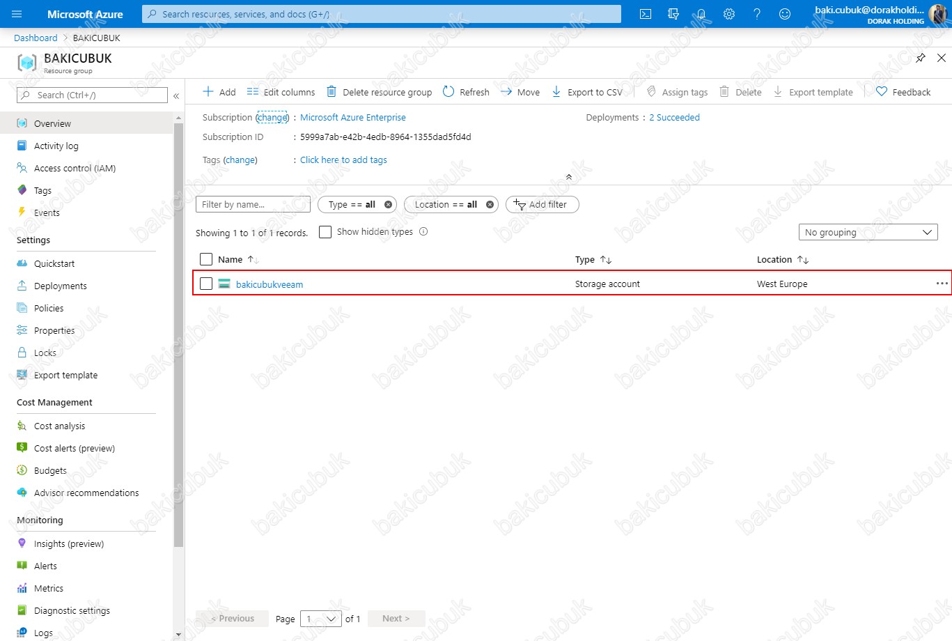Remove the Location == all filter

click(490, 204)
